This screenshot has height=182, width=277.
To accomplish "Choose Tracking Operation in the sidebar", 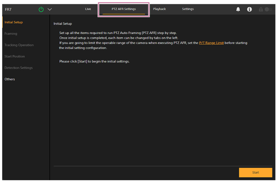I will tap(19, 45).
